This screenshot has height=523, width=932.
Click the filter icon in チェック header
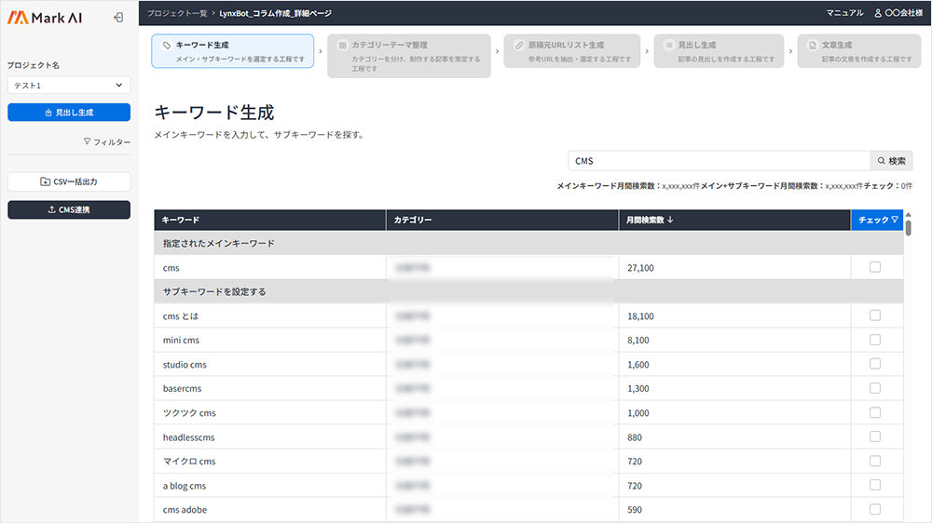tap(895, 221)
